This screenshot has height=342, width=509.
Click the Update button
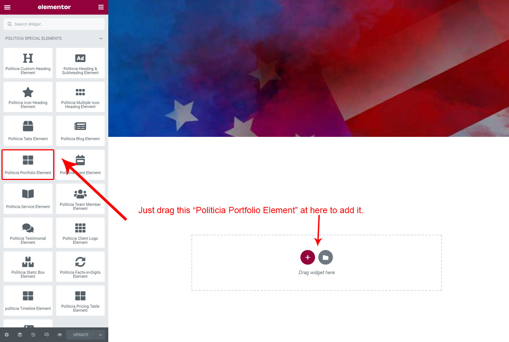[x=81, y=335]
